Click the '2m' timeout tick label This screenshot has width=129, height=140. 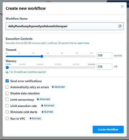tap(19, 53)
